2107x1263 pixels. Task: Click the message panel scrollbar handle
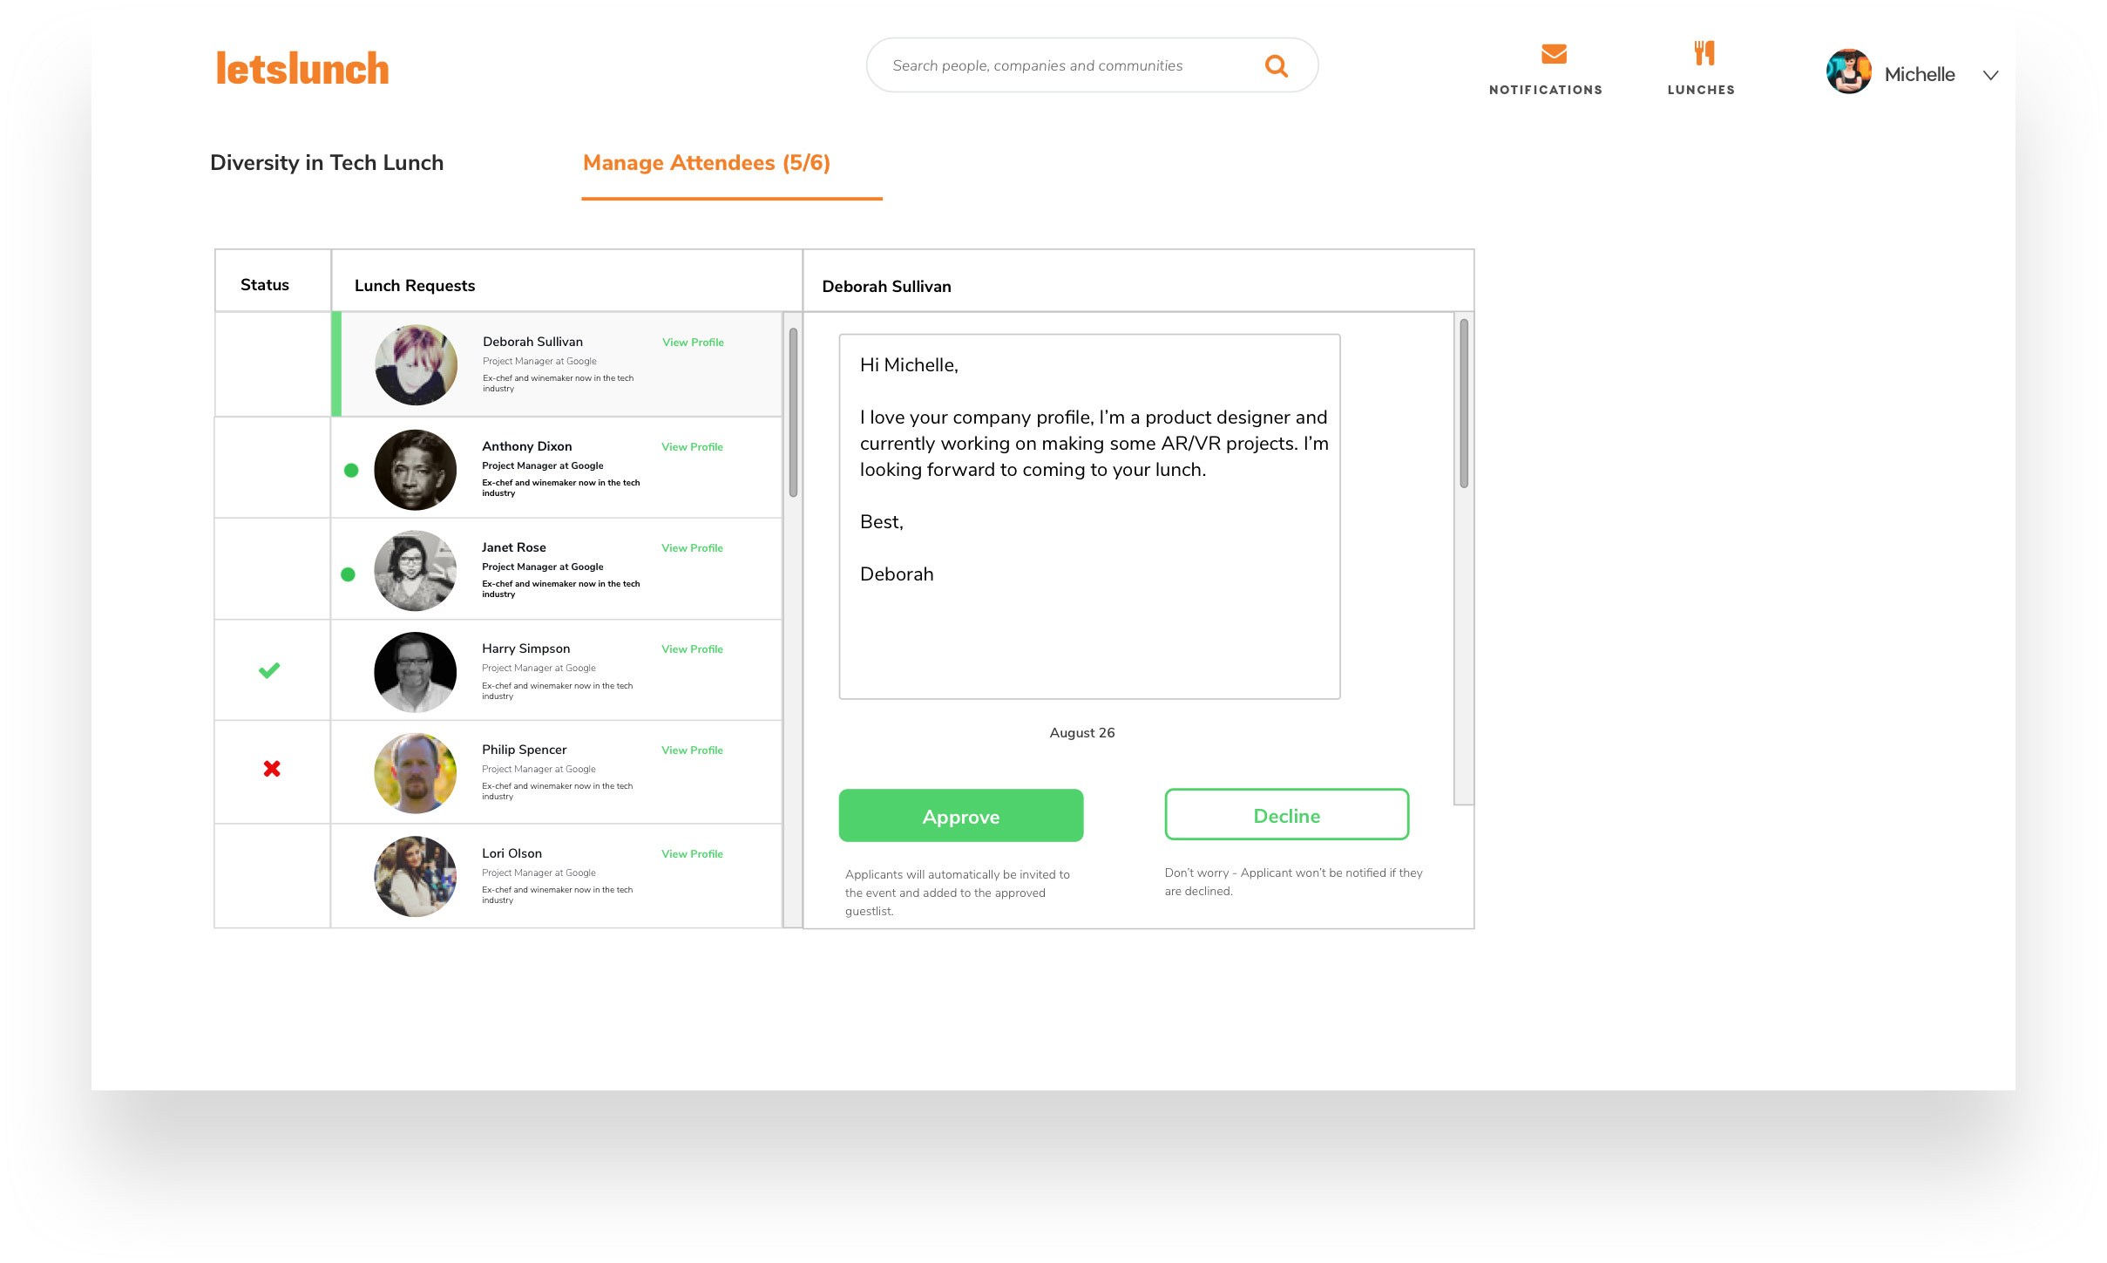pyautogui.click(x=1464, y=404)
